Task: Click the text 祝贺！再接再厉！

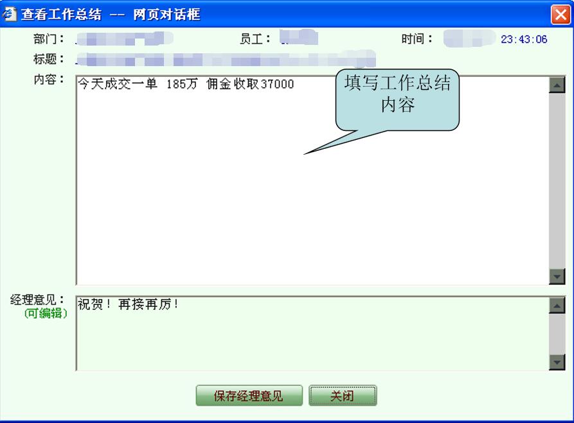Action: [x=128, y=304]
